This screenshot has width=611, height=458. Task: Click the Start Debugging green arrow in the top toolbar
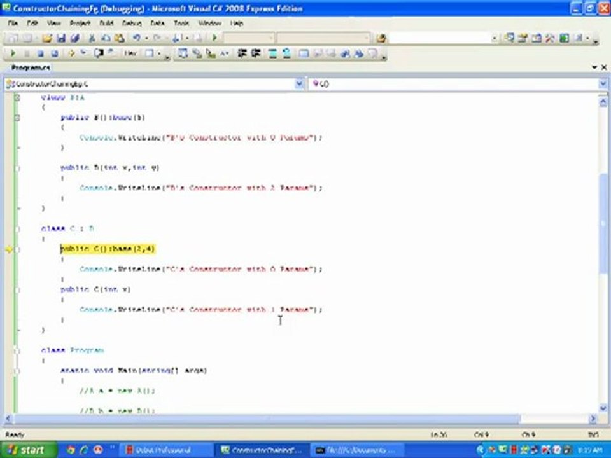(214, 38)
